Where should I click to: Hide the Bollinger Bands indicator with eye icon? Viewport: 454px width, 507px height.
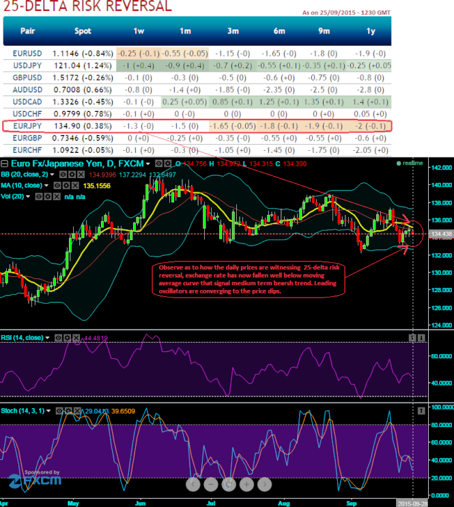click(63, 175)
